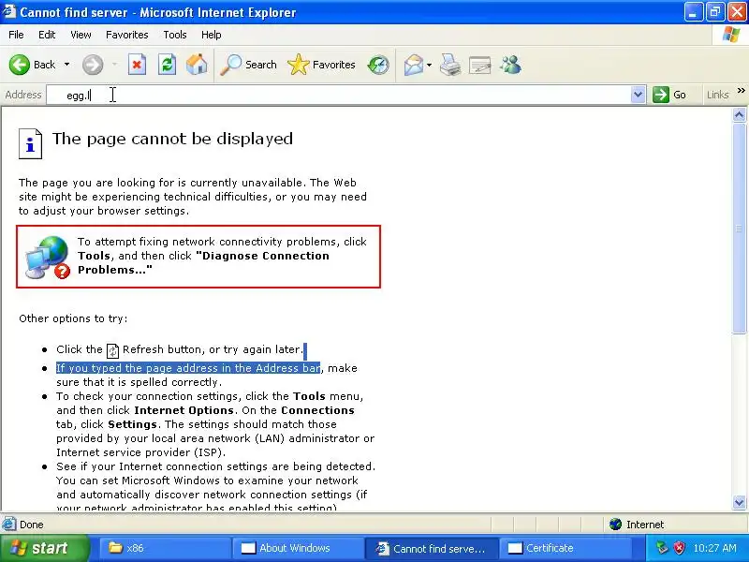
Task: Click the Links toolbar label
Action: coord(717,95)
